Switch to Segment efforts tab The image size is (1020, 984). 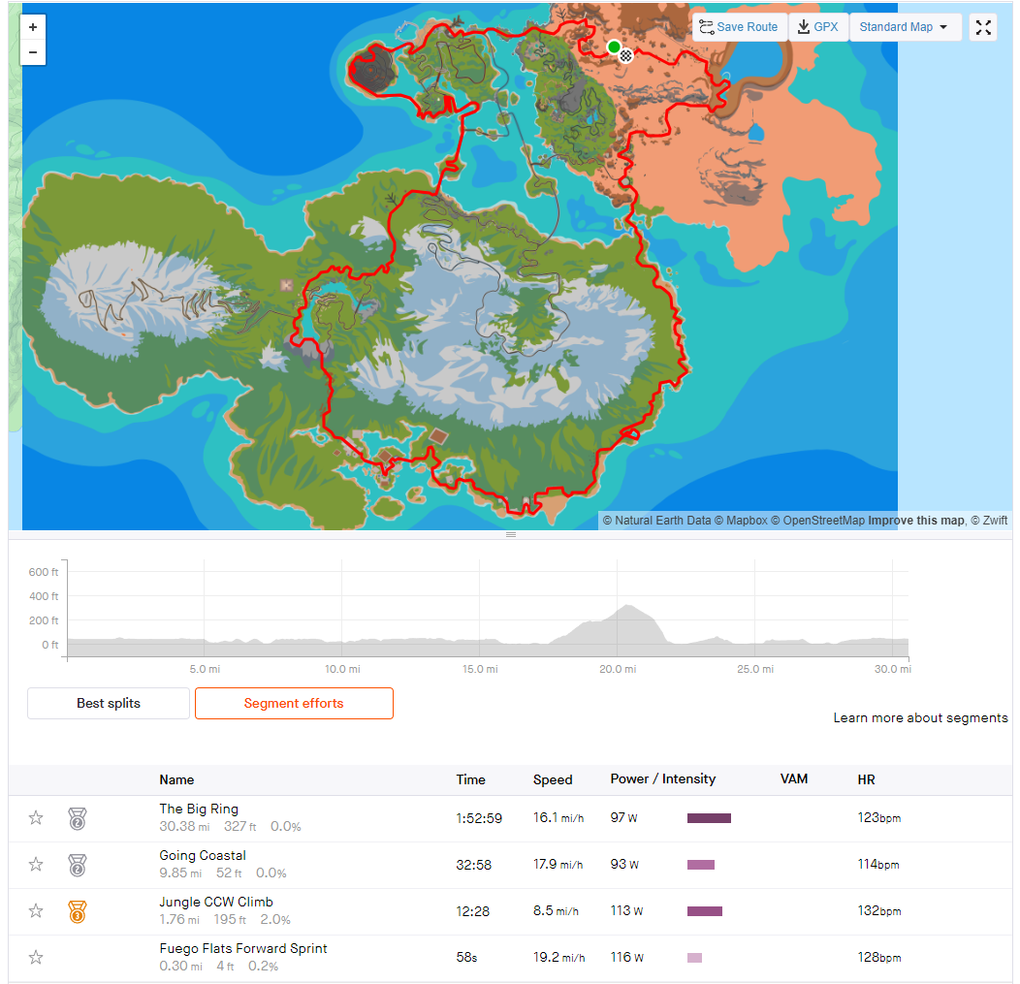click(x=294, y=703)
